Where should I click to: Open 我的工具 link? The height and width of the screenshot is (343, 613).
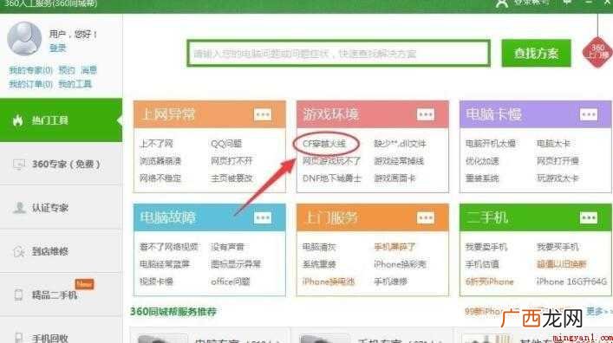coord(75,84)
